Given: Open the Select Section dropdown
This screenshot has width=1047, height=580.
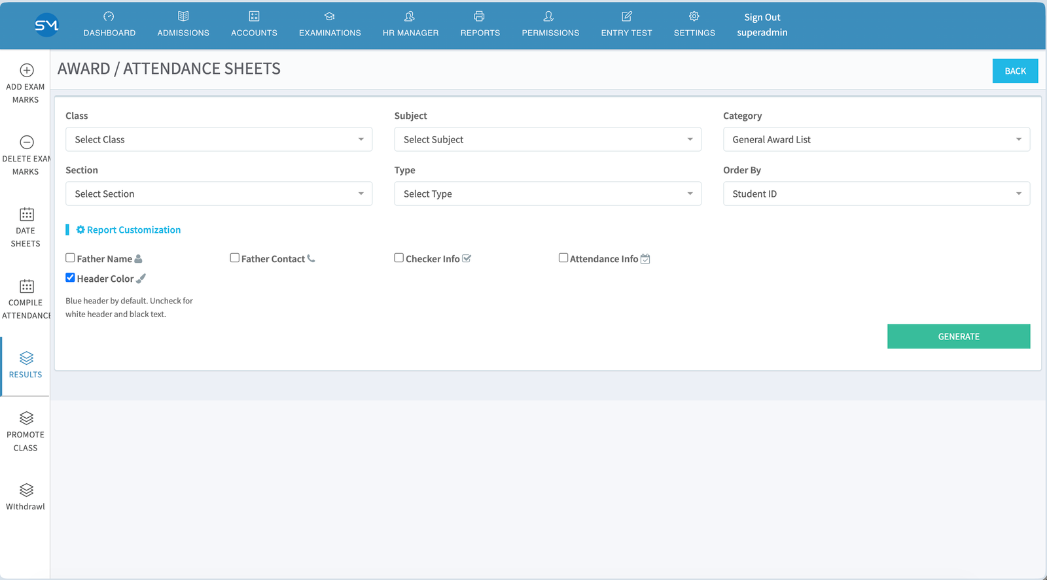Looking at the screenshot, I should (219, 194).
